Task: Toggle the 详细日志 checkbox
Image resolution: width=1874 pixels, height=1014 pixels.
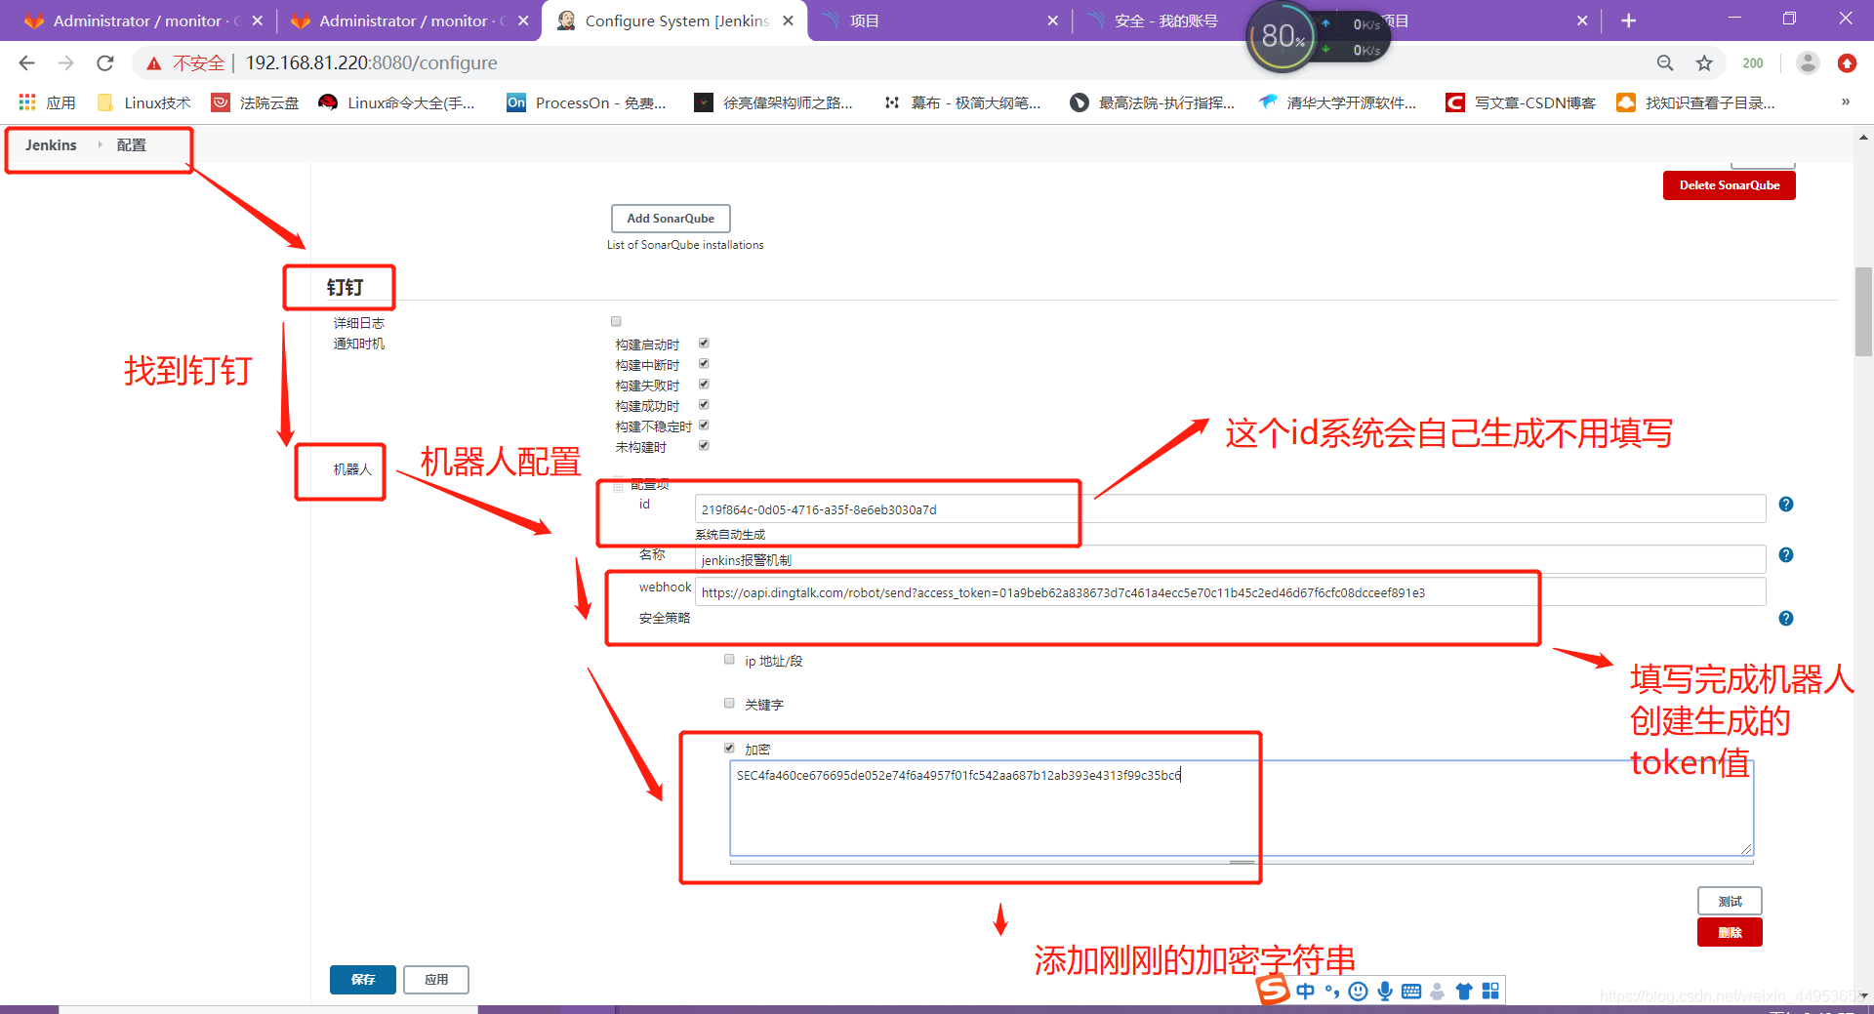Action: [616, 321]
